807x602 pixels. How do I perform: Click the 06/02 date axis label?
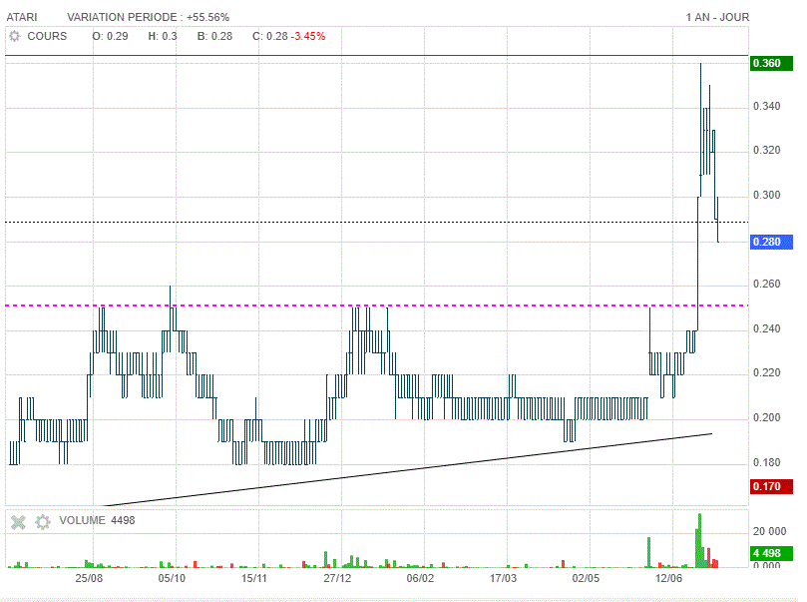(421, 578)
